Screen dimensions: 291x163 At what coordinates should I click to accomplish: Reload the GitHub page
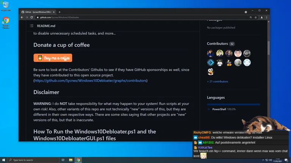click(32, 17)
